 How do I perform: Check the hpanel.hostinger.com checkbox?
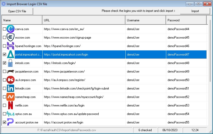coord(4,46)
